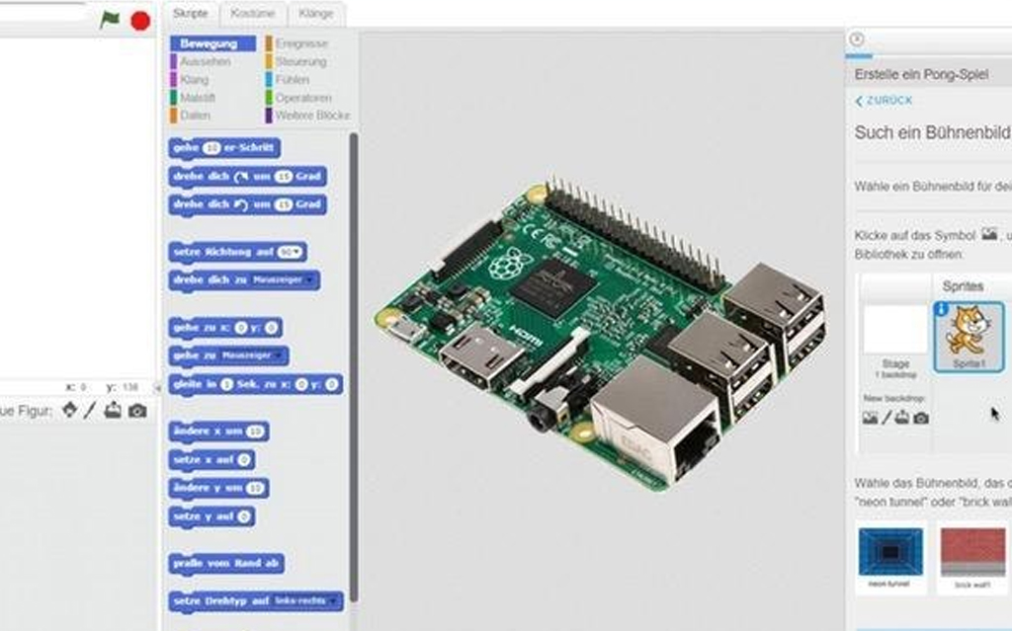Click x field in gehe zu x: y: block
Image resolution: width=1012 pixels, height=631 pixels.
tap(241, 328)
